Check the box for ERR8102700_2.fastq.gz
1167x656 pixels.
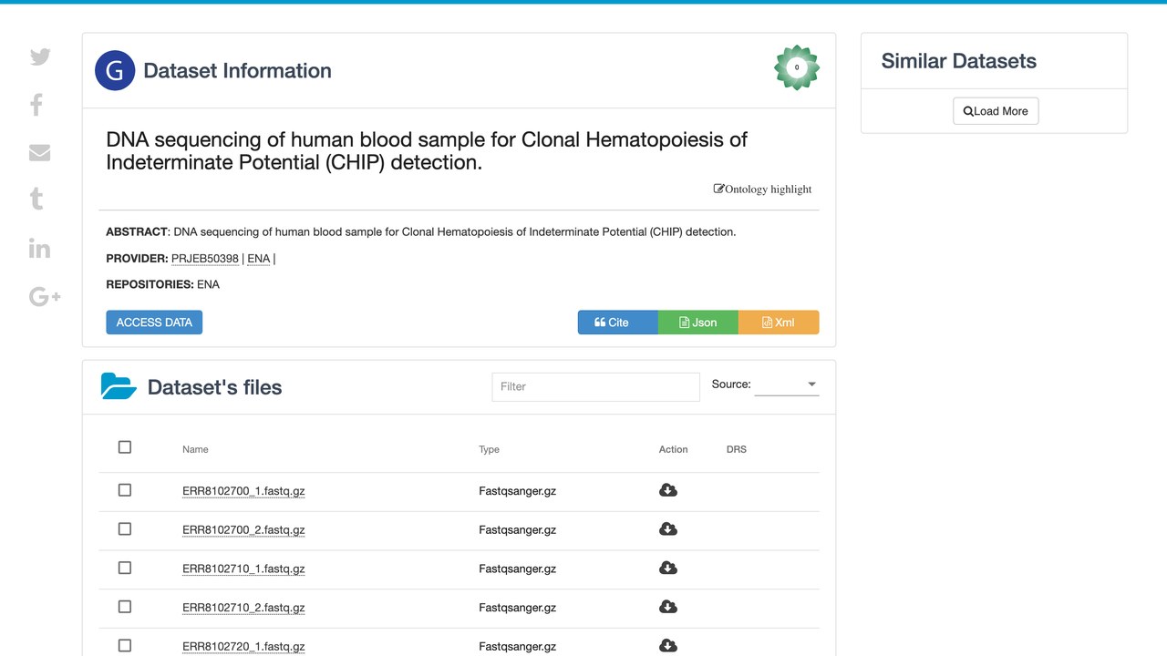[125, 529]
